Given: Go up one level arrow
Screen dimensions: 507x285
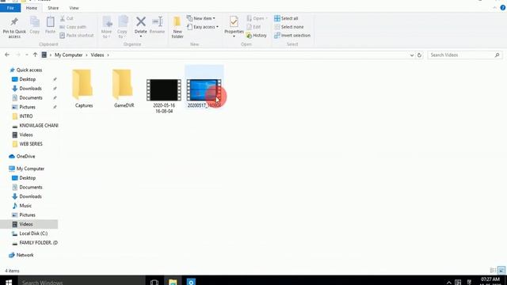Looking at the screenshot, I should (35, 55).
